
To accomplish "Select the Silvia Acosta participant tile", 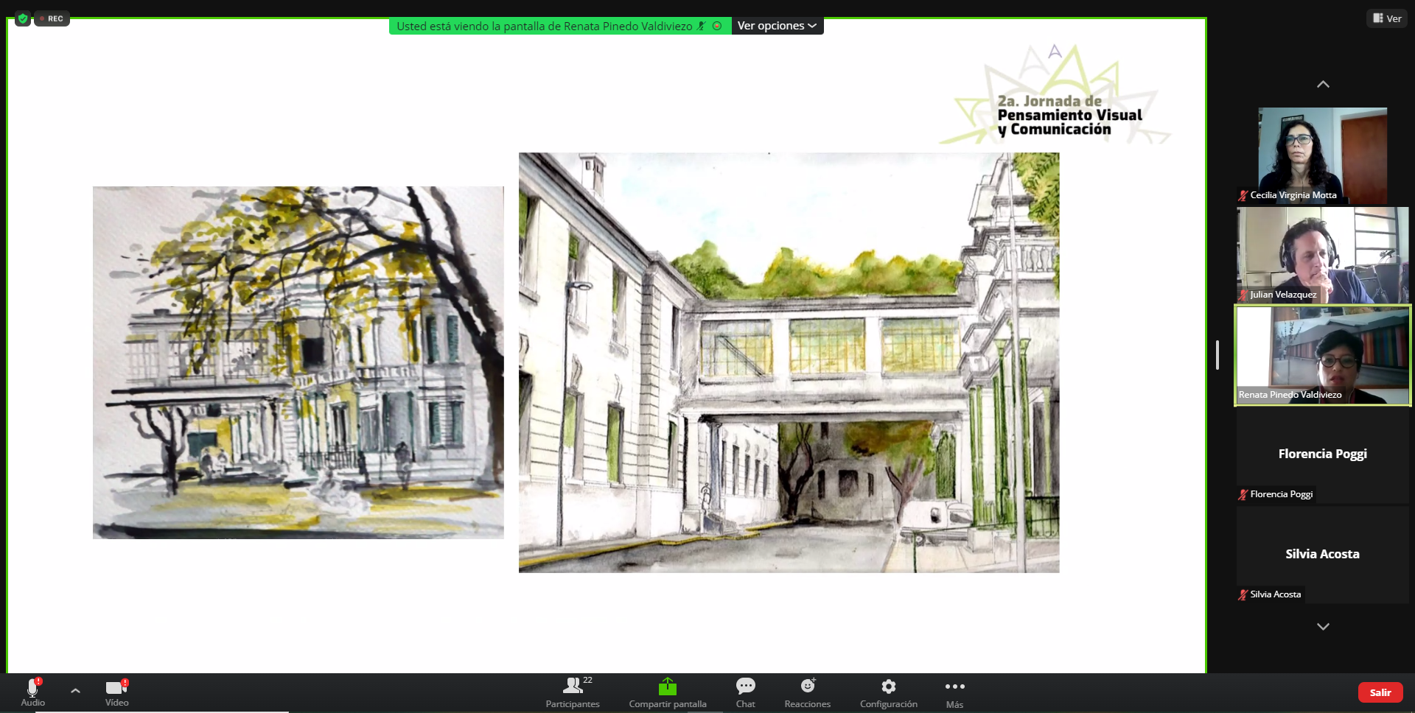I will pos(1323,556).
